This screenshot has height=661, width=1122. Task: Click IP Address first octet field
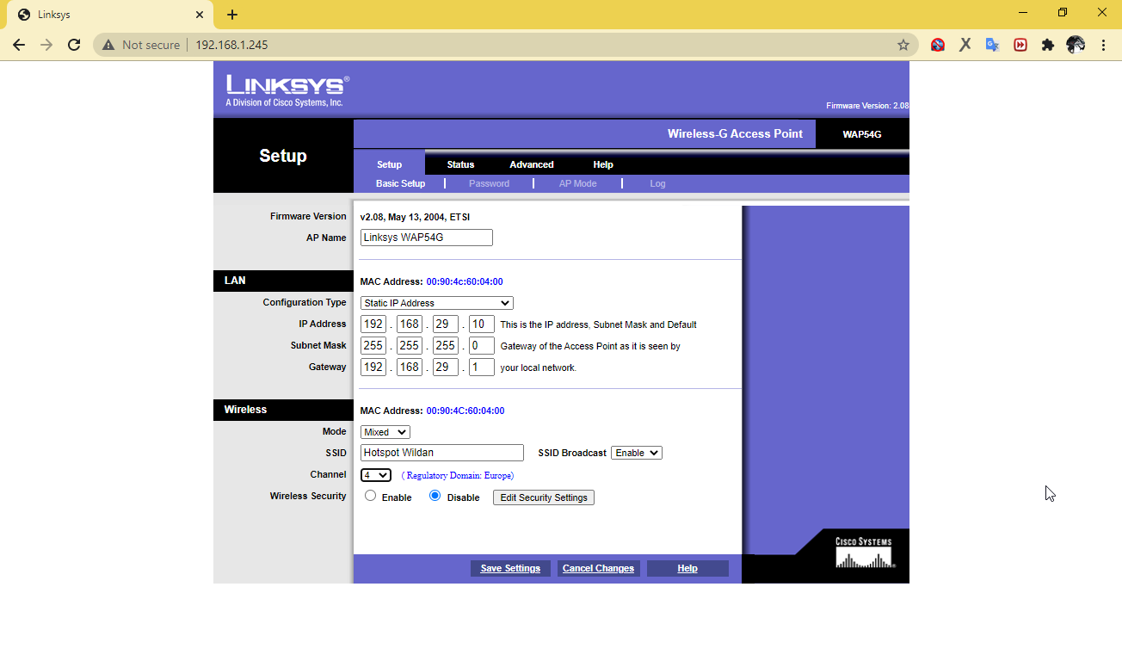pyautogui.click(x=373, y=324)
